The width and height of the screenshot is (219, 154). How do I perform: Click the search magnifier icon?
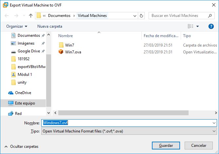210,16
